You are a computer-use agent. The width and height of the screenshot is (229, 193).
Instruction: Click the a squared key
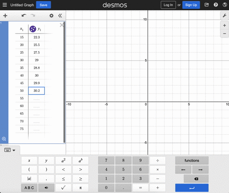click(63, 161)
